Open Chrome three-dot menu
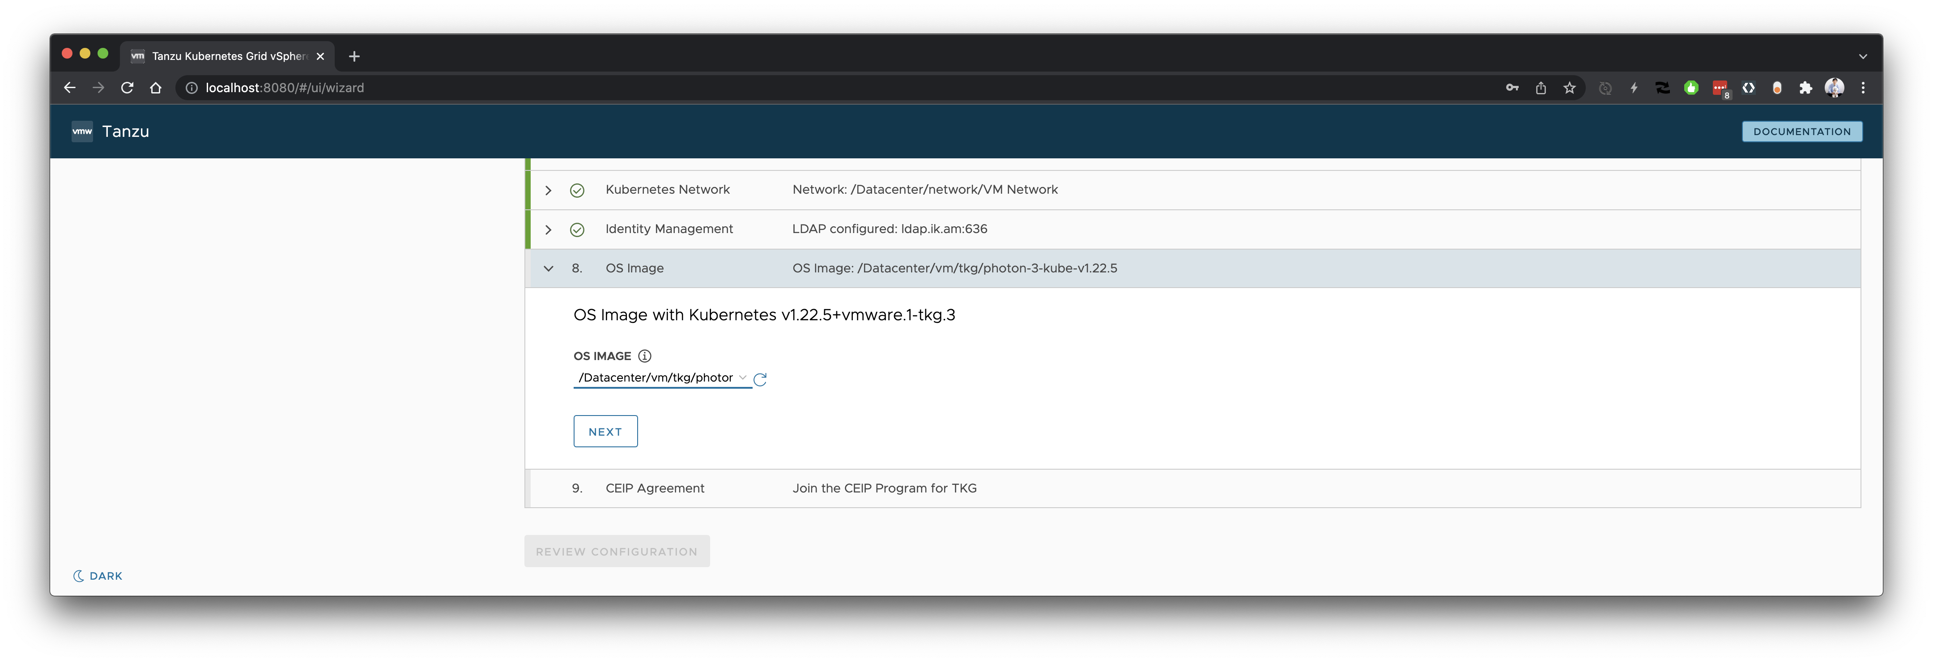1933x662 pixels. pos(1862,88)
